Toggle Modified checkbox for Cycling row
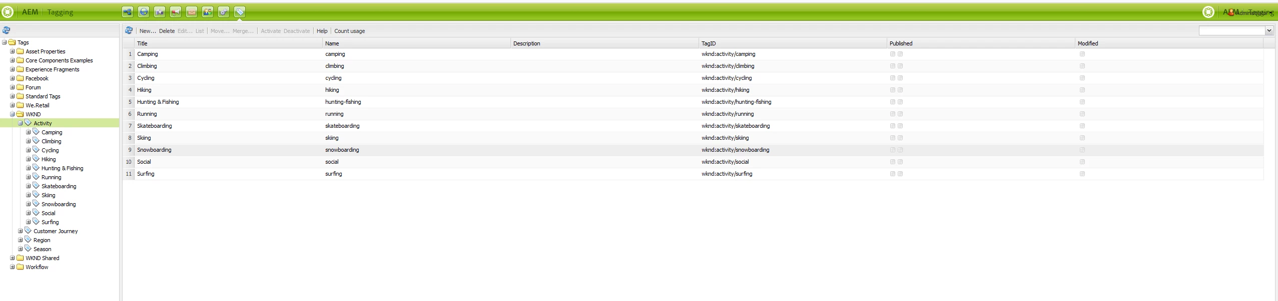This screenshot has height=301, width=1278. pyautogui.click(x=1082, y=78)
